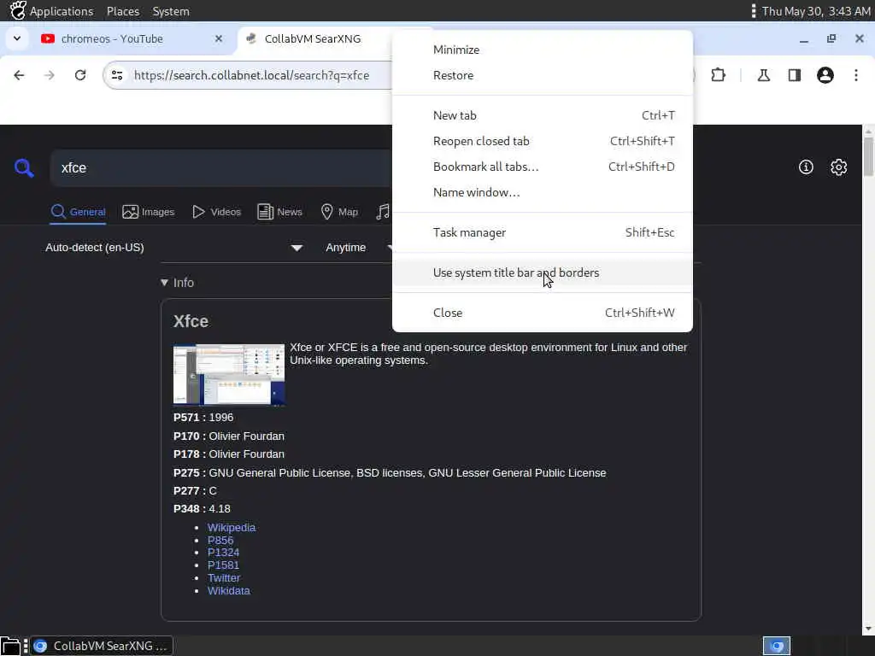Image resolution: width=875 pixels, height=656 pixels.
Task: Toggle Use system title bar and borders
Action: click(543, 272)
